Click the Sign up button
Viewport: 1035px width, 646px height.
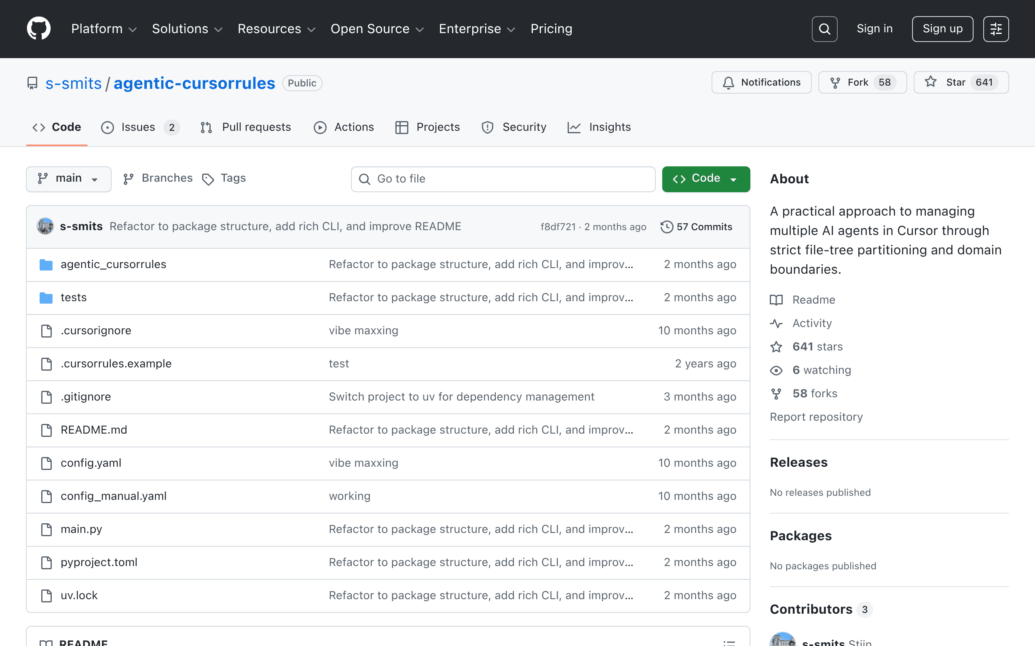click(942, 29)
